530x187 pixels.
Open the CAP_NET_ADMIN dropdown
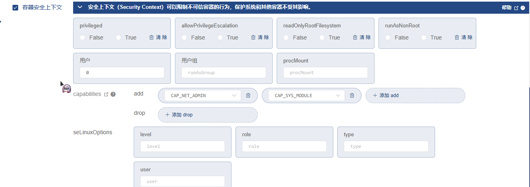coord(203,96)
